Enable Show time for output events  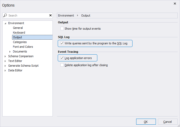click(62, 29)
